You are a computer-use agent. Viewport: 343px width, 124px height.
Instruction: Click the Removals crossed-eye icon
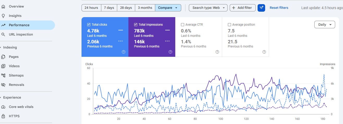(3, 85)
